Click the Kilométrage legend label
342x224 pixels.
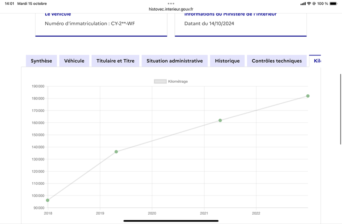point(178,81)
